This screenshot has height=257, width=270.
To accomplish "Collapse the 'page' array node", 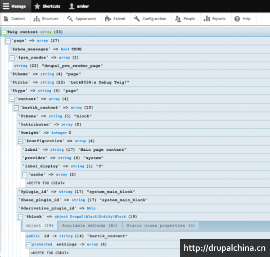I will point(8,41).
